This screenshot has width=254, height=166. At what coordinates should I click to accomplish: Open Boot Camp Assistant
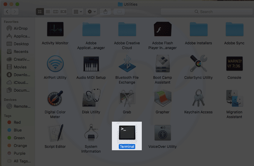[162, 64]
